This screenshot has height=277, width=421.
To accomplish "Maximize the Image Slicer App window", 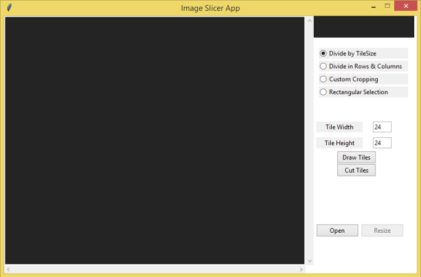I will tap(387, 6).
